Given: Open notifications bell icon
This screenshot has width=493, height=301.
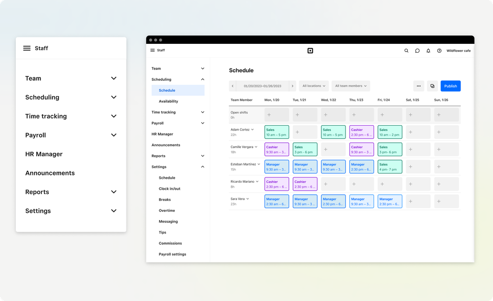Looking at the screenshot, I should (x=428, y=51).
